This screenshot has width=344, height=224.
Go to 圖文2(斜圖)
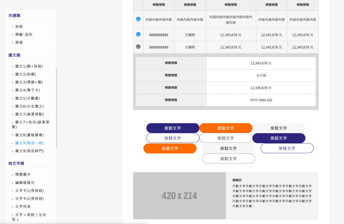tap(26, 74)
